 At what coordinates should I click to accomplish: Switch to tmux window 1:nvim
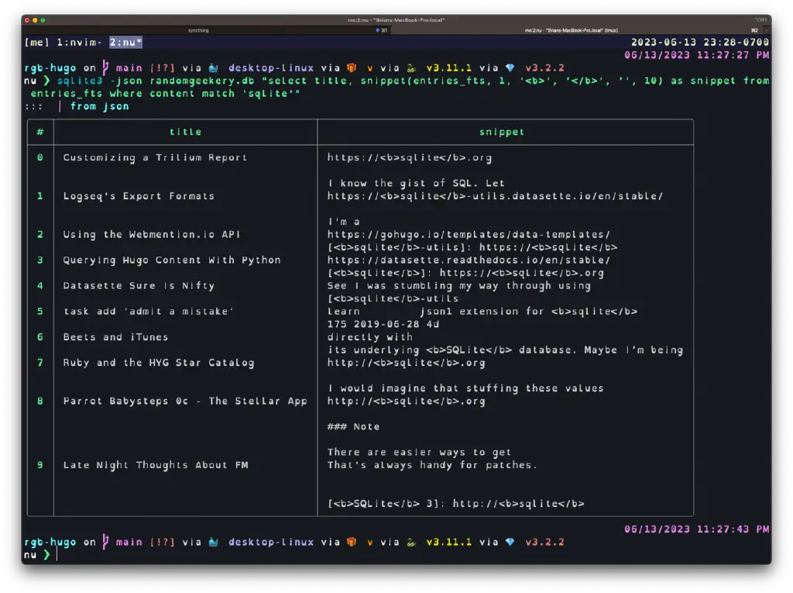point(80,43)
